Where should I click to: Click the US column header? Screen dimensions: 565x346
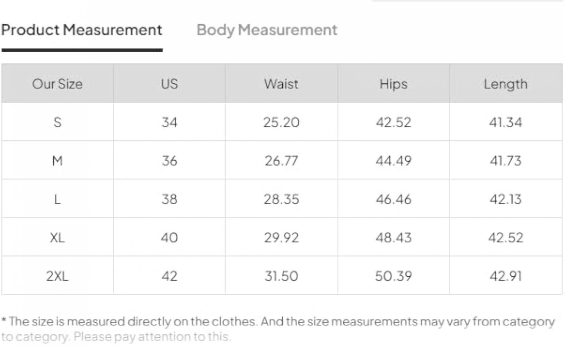pyautogui.click(x=169, y=84)
